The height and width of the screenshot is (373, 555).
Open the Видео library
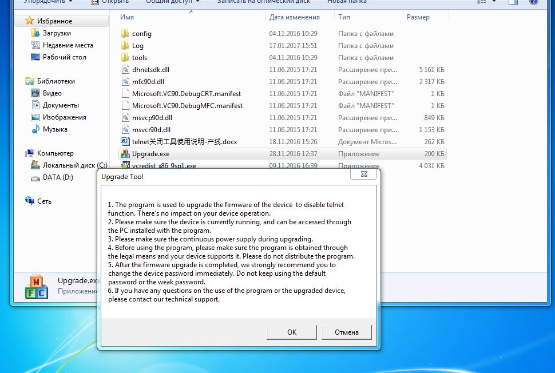tap(52, 93)
